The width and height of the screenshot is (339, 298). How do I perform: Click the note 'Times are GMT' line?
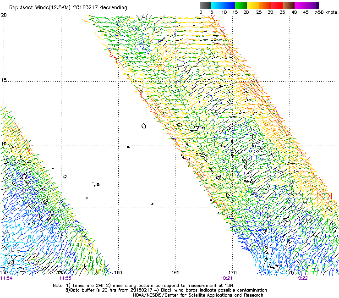coord(143,286)
